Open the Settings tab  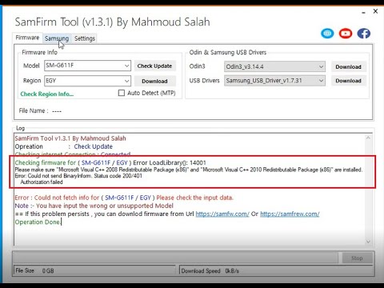tap(85, 38)
